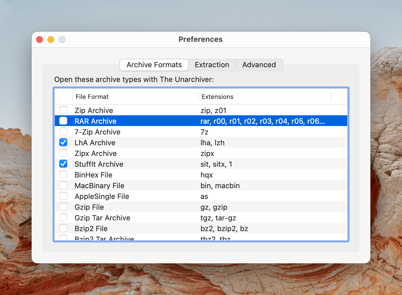
Task: Check the MacBinary File format
Action: (x=63, y=185)
